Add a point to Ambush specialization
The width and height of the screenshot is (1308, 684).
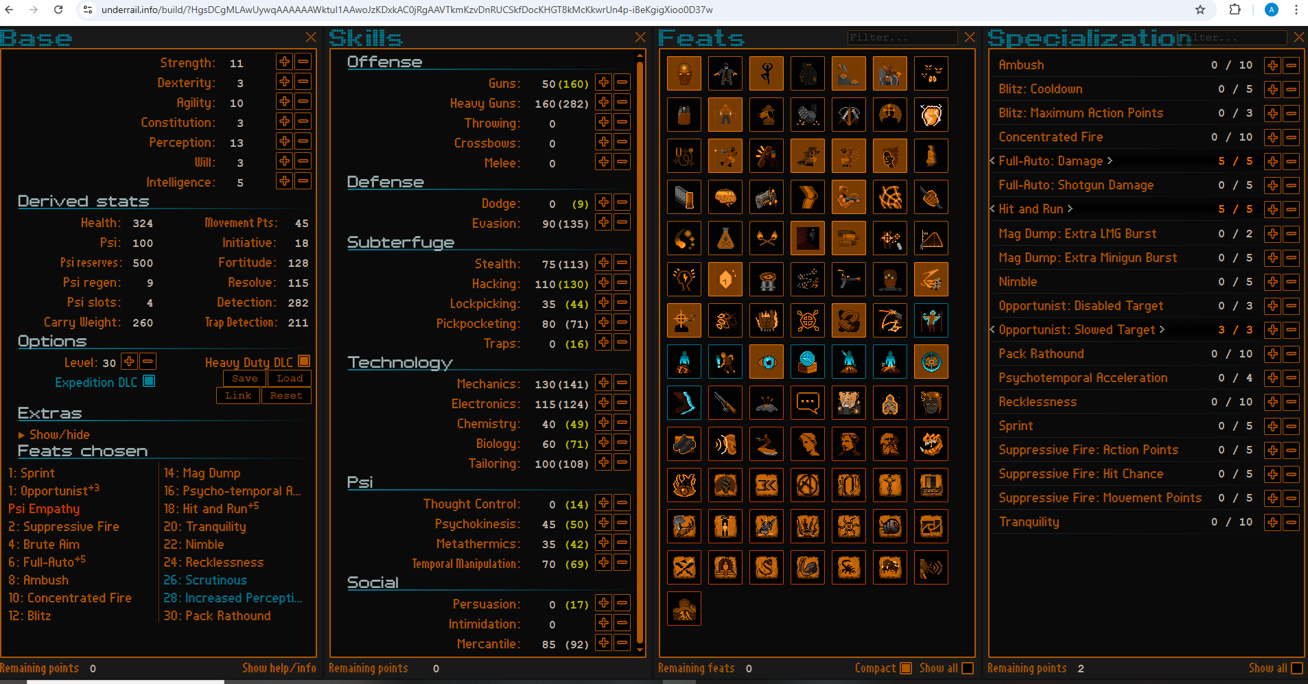(x=1273, y=65)
